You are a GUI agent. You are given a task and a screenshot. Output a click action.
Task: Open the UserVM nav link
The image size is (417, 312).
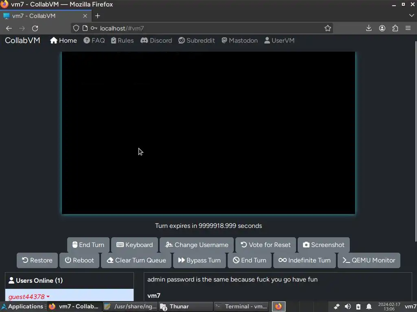point(279,40)
